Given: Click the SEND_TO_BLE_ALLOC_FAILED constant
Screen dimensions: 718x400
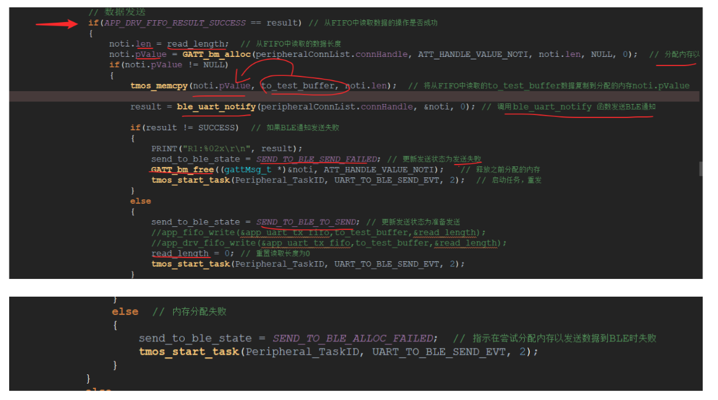Looking at the screenshot, I should coord(353,339).
